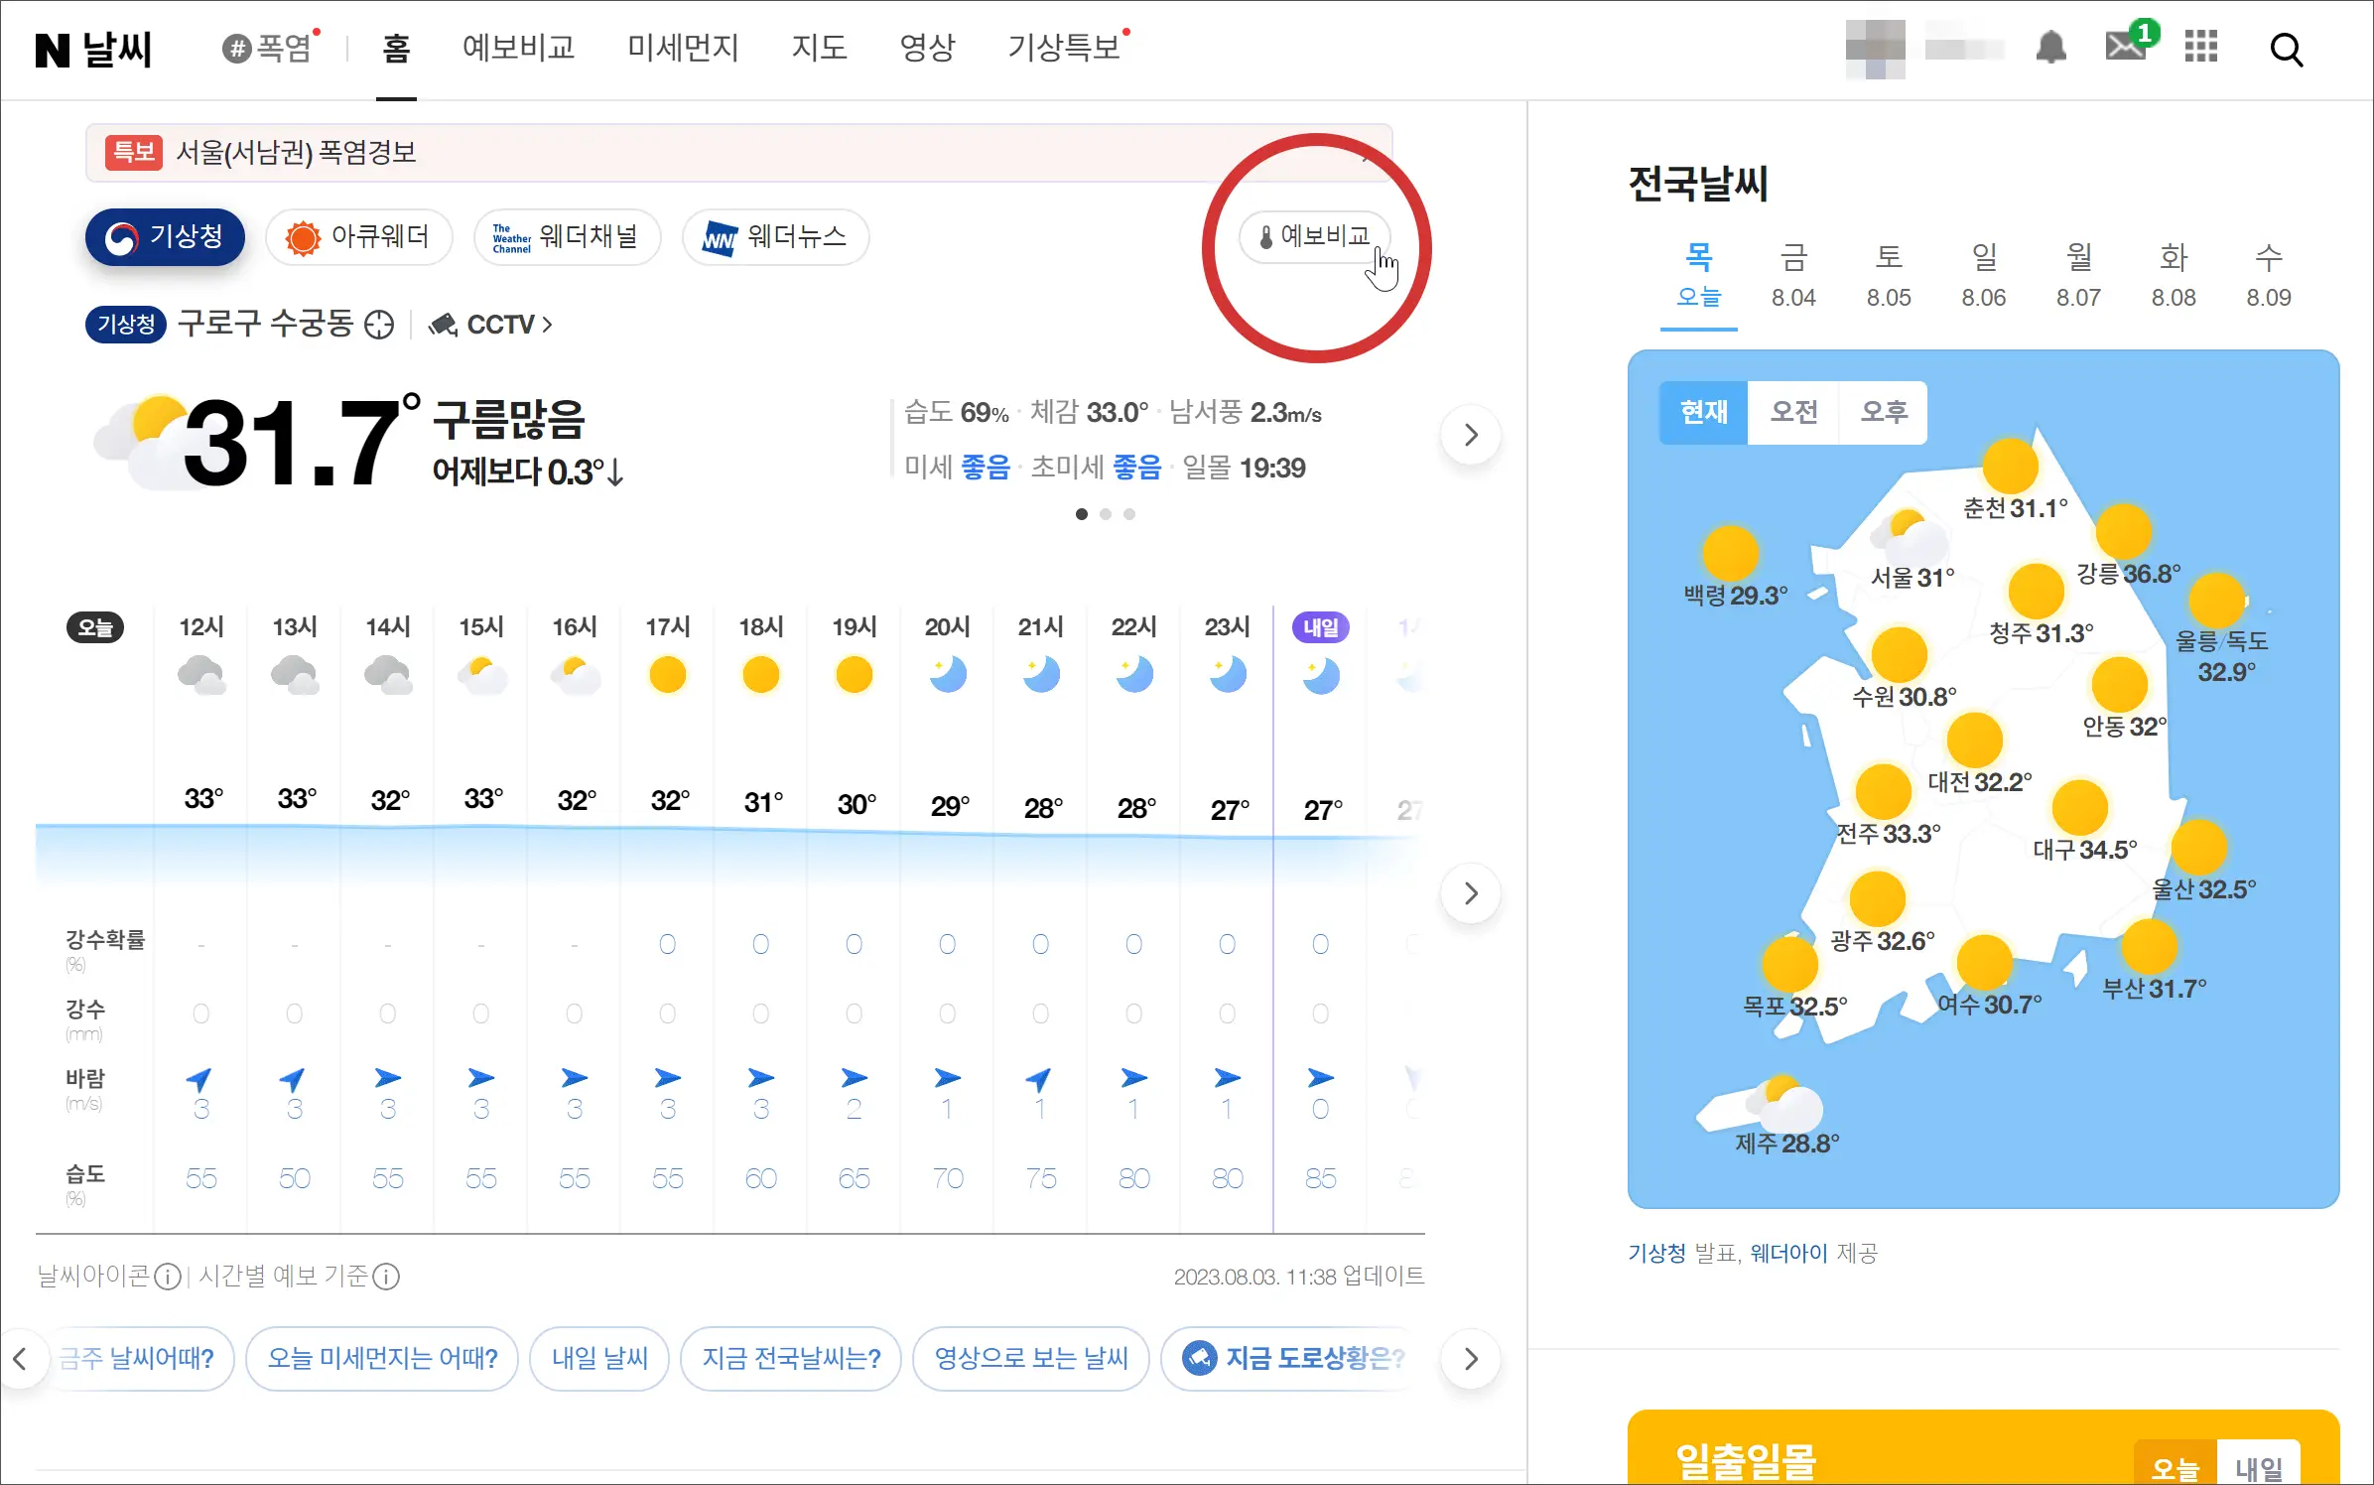Click the Naver N logo
This screenshot has width=2374, height=1485.
click(53, 50)
